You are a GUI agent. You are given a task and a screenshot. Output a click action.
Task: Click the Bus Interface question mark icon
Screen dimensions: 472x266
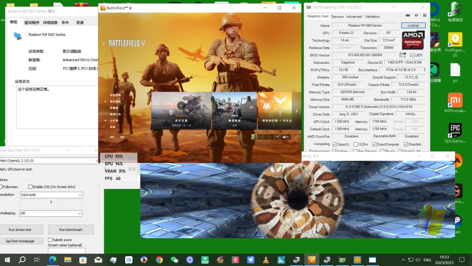coord(424,69)
